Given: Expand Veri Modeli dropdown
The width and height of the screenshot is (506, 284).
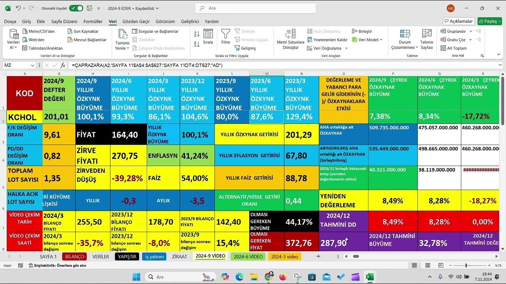Looking at the screenshot, I should pos(381,39).
